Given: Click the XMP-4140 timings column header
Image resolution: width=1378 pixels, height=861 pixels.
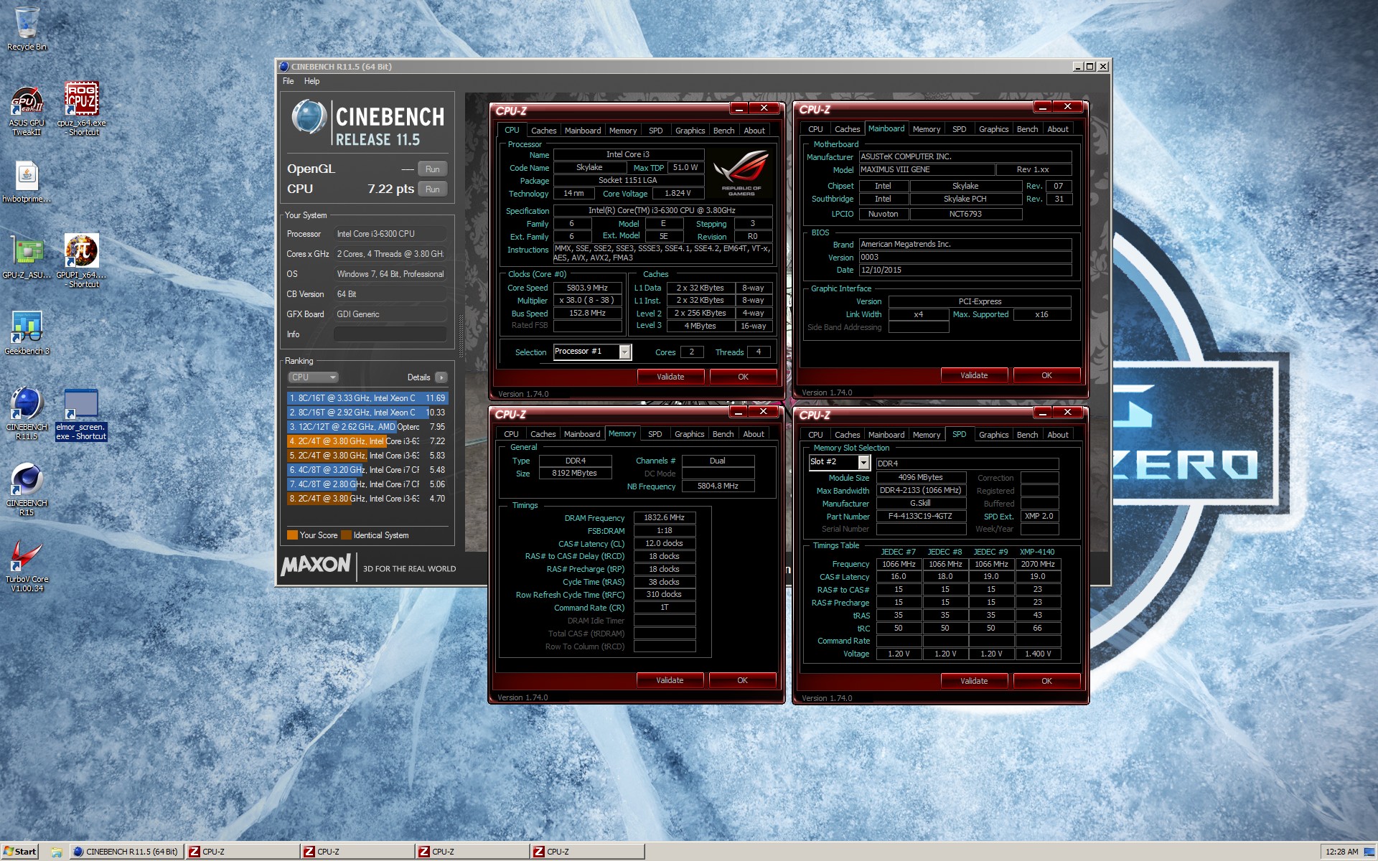Looking at the screenshot, I should (1037, 552).
